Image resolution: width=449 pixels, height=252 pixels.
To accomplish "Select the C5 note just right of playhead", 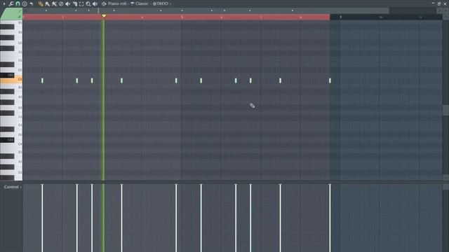I will 121,80.
